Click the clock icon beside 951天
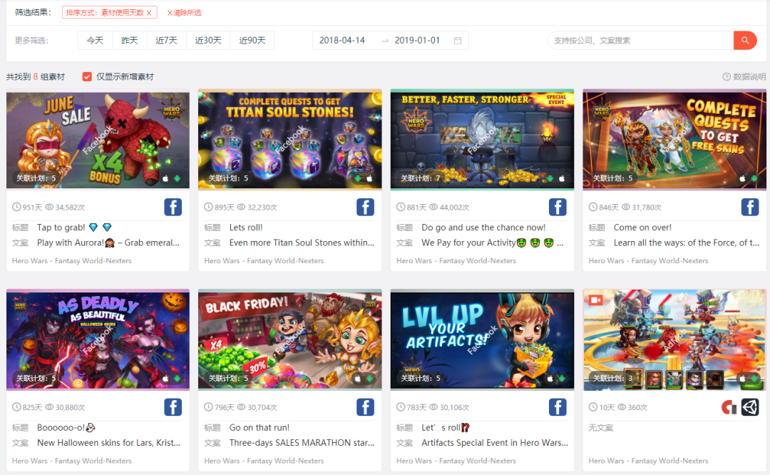This screenshot has height=475, width=770. click(x=16, y=208)
